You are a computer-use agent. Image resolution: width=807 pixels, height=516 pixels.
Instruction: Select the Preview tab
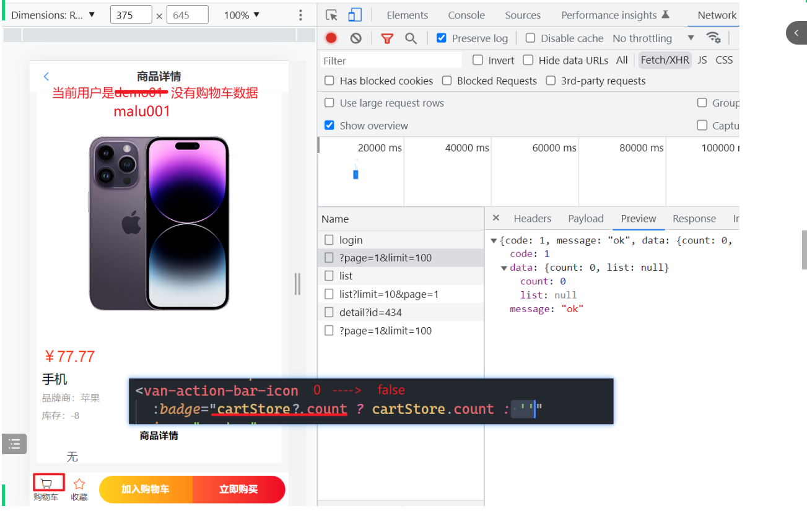coord(639,218)
